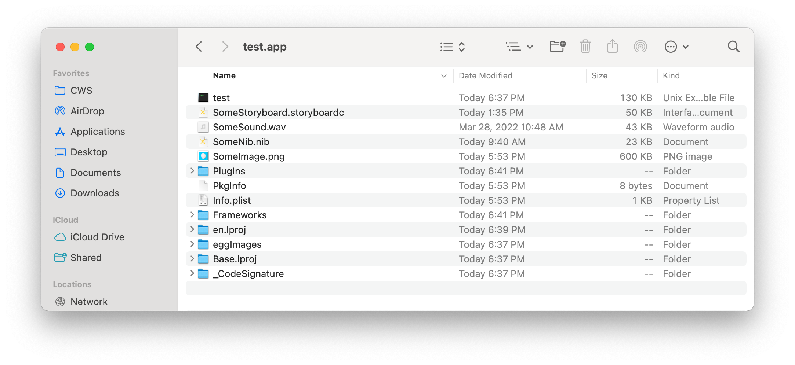Select the SomeImage.png file icon

203,156
